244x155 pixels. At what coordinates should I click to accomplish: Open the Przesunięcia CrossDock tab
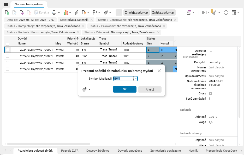point(221,151)
